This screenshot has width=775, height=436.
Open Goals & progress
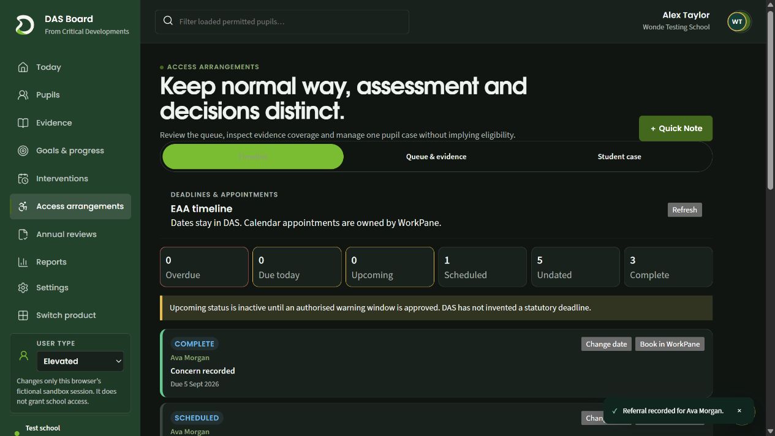70,151
